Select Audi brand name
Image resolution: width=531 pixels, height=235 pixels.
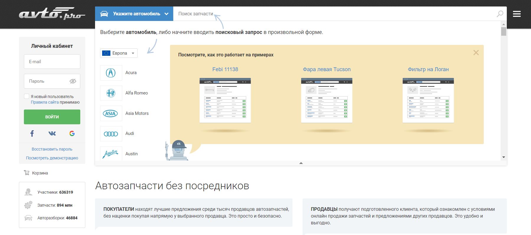[130, 133]
